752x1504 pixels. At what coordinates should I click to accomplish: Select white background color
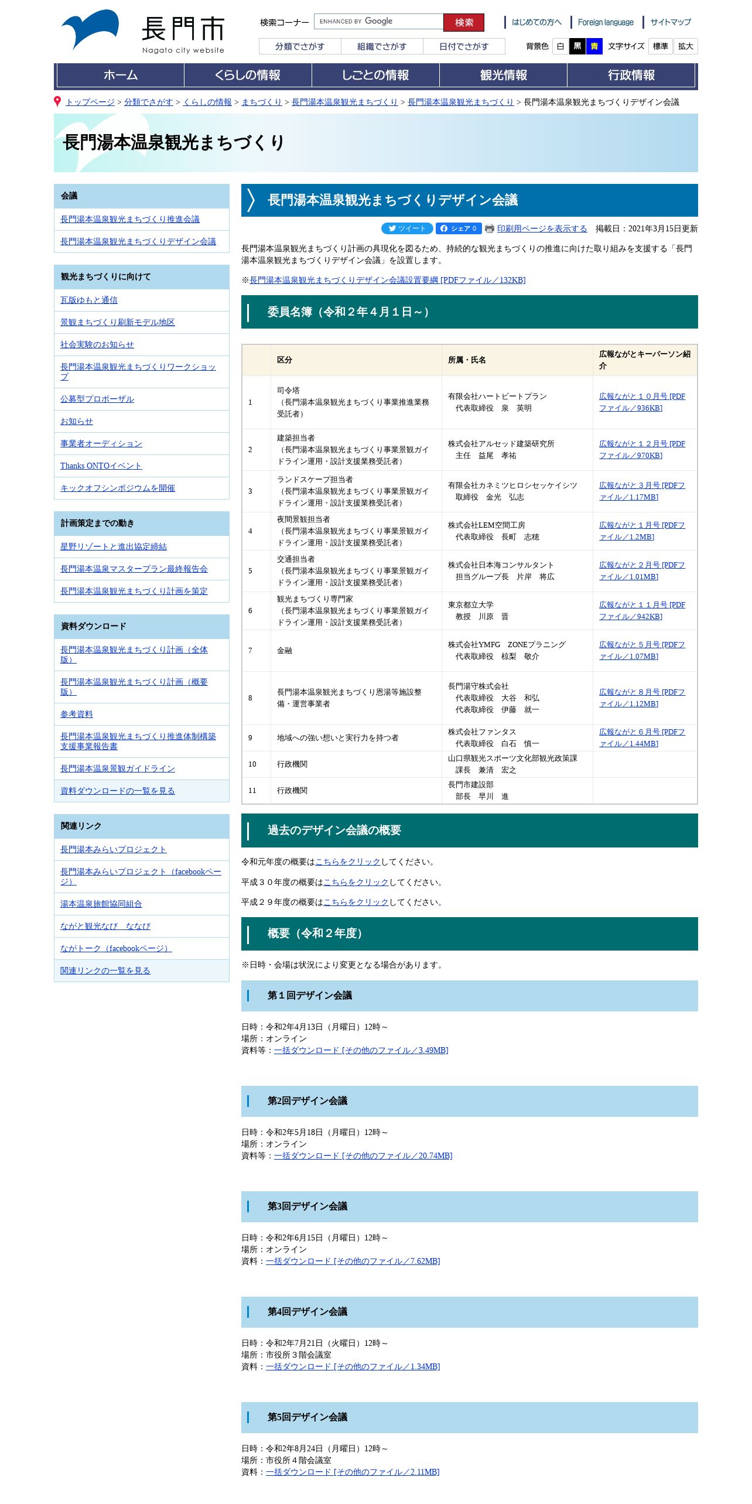(560, 46)
